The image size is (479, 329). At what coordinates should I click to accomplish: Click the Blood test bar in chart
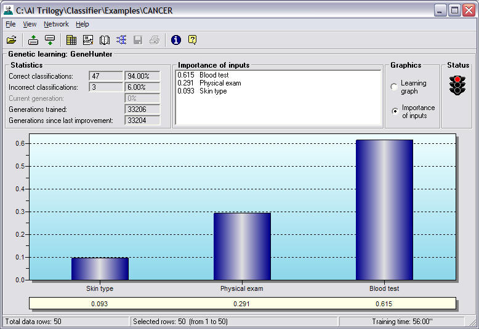click(384, 210)
